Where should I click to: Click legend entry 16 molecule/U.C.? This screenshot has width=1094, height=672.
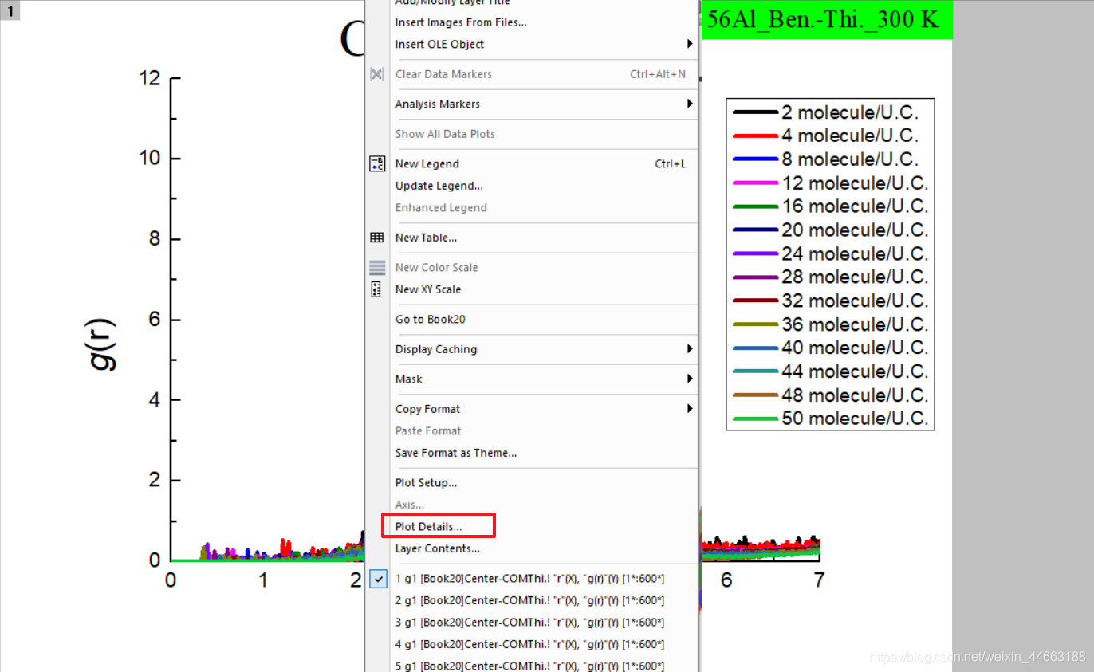coord(855,206)
